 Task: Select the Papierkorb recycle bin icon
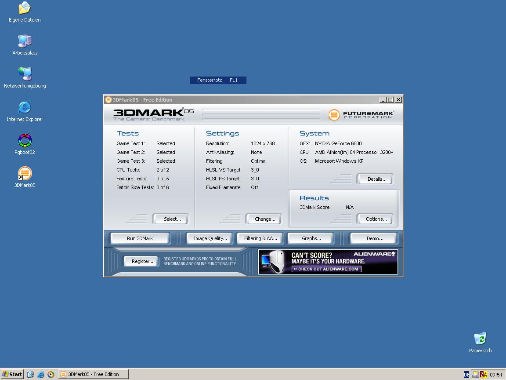coord(480,342)
